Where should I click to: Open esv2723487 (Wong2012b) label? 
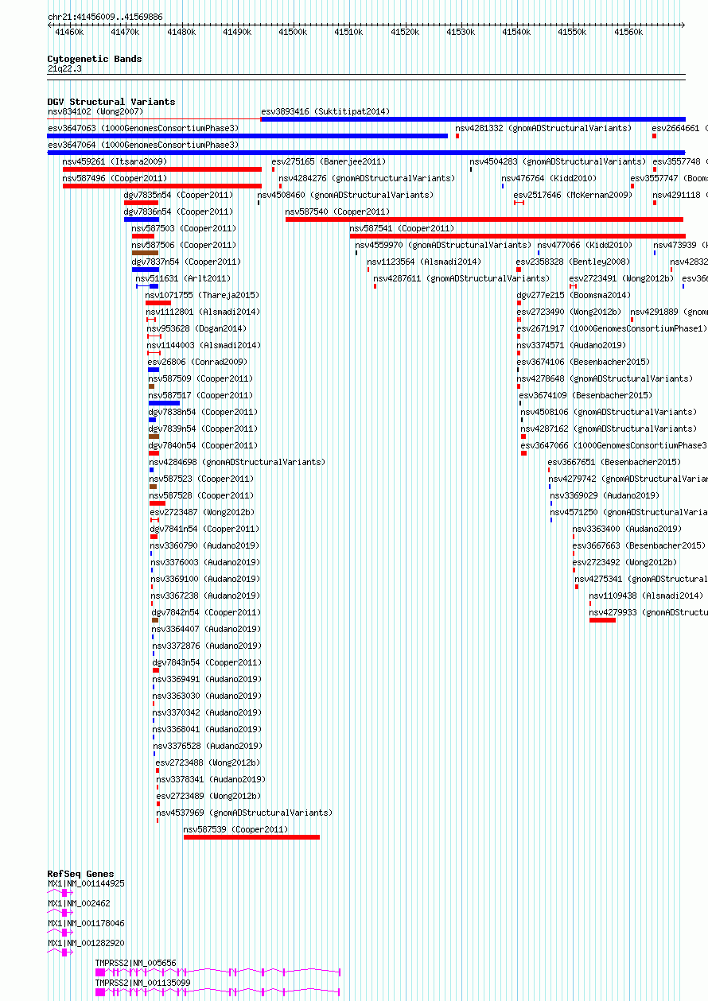coord(202,512)
